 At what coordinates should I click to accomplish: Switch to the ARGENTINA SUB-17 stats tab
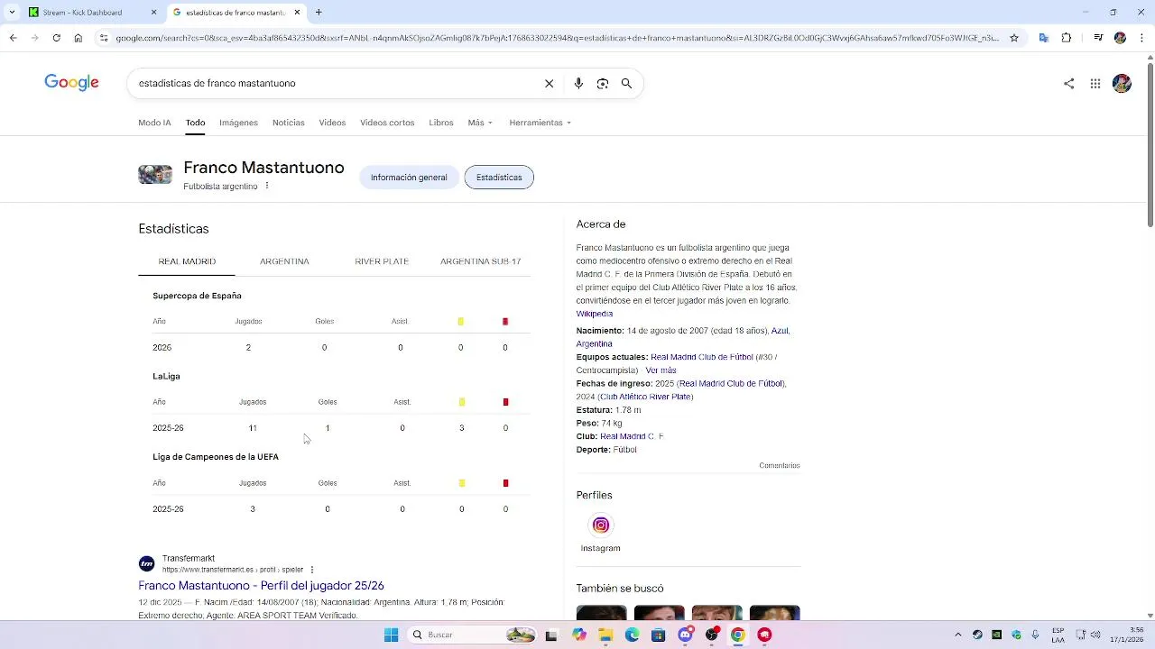click(480, 261)
